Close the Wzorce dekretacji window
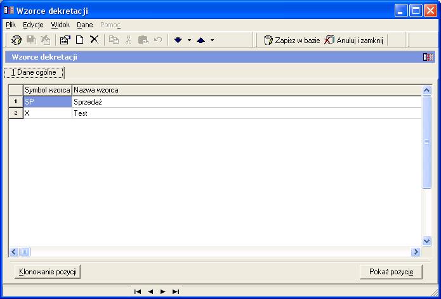Image resolution: width=441 pixels, height=299 pixels. 430,11
